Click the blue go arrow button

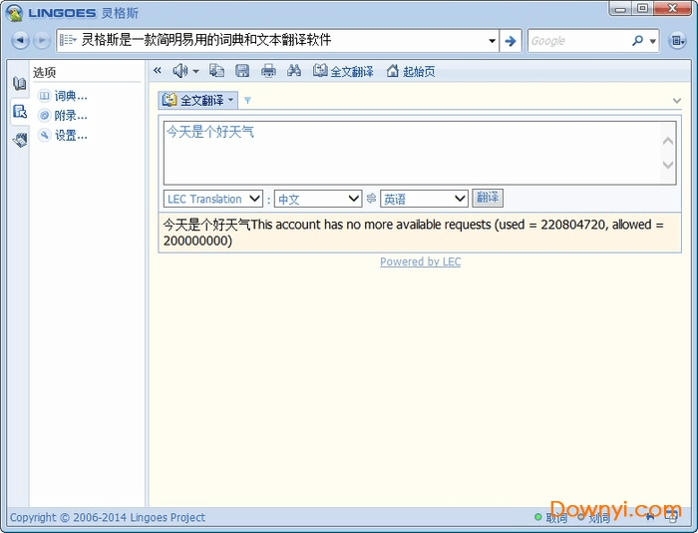(511, 41)
